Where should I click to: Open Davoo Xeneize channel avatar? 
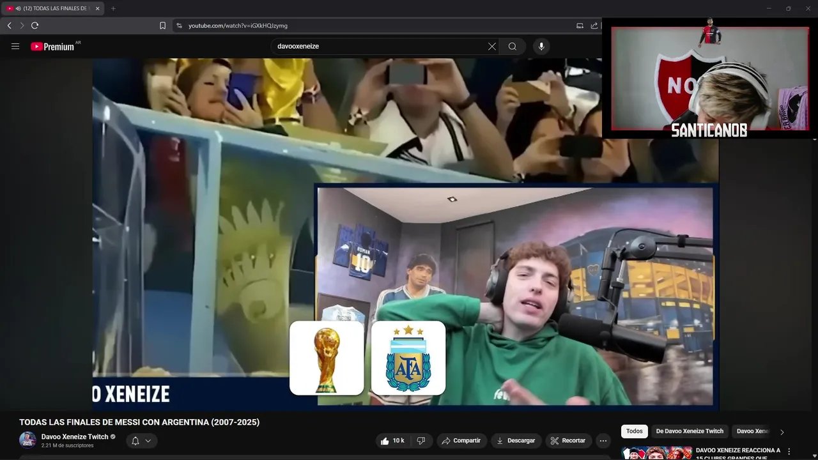[27, 440]
